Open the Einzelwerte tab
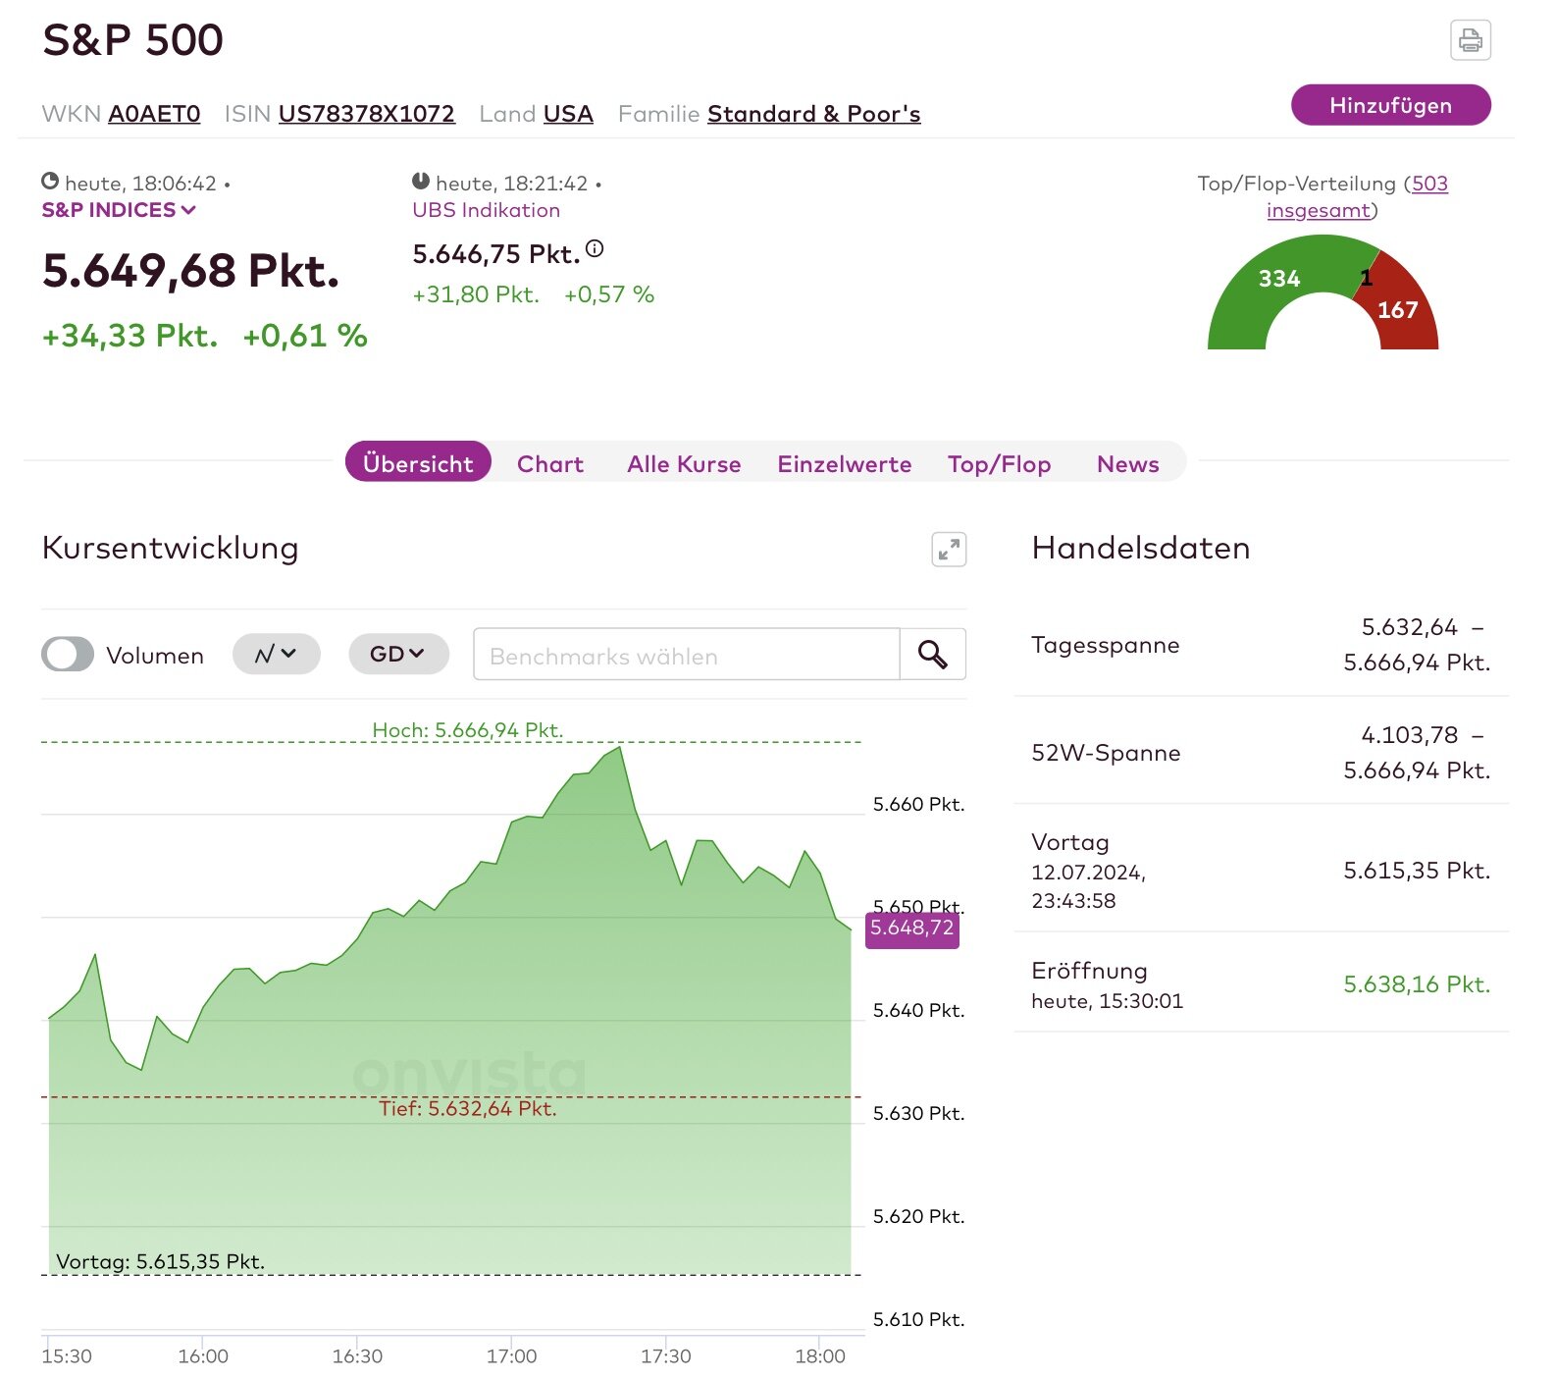This screenshot has height=1379, width=1556. point(844,464)
